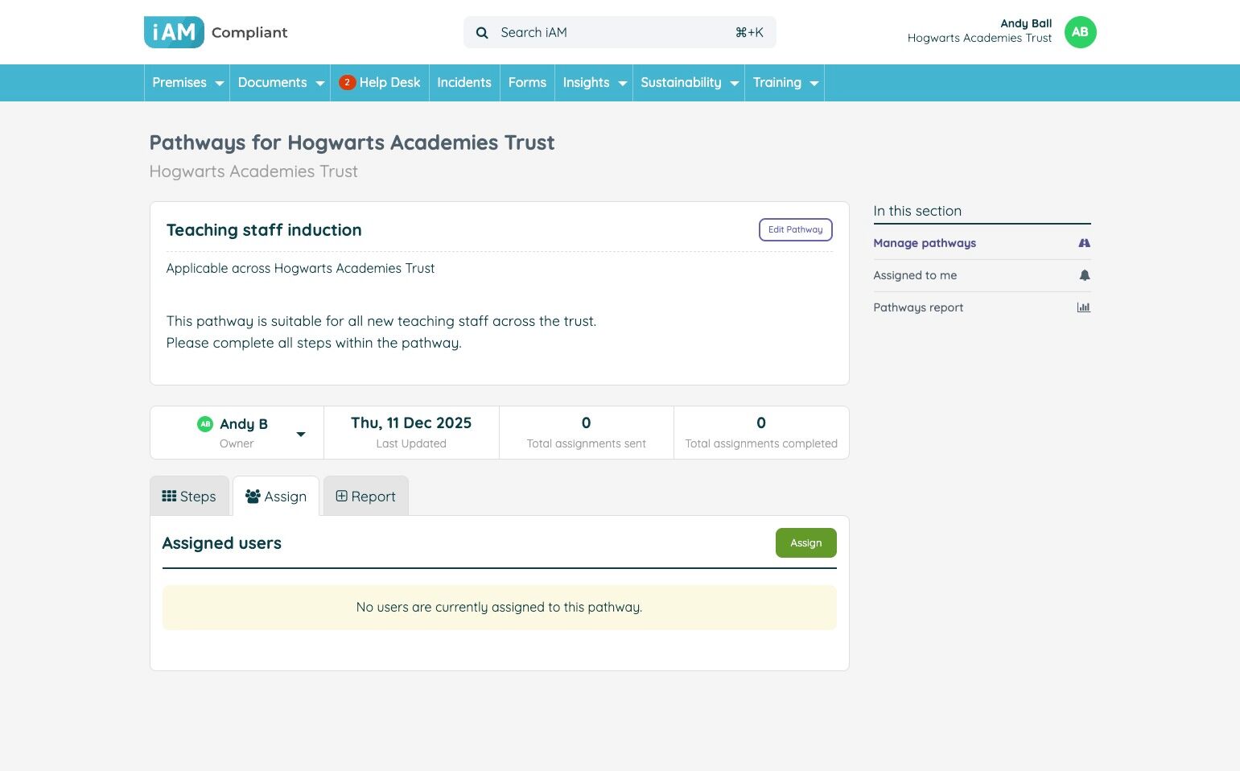Expand the Documents menu arrow
This screenshot has width=1240, height=771.
pos(319,84)
